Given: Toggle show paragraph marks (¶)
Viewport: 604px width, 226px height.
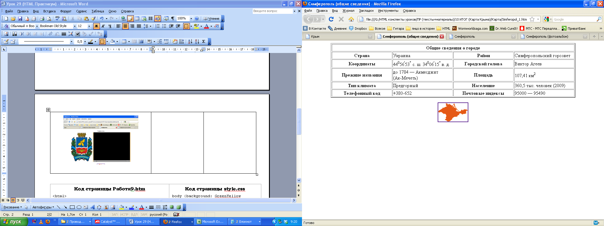Looking at the screenshot, I should coord(173,19).
